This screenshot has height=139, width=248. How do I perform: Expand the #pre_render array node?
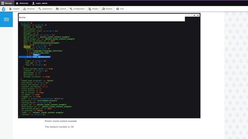click(50, 45)
